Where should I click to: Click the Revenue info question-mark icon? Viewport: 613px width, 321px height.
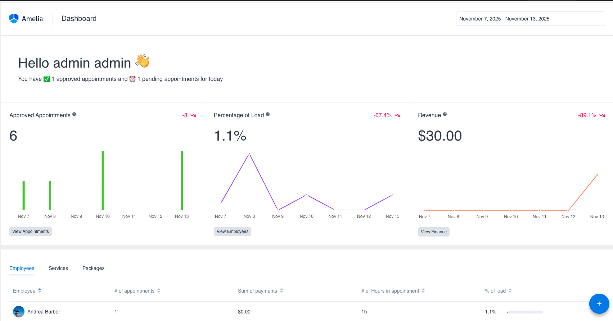click(445, 114)
